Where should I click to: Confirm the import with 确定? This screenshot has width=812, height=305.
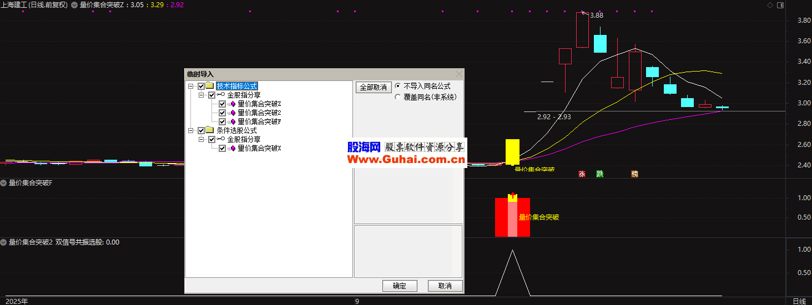(x=400, y=286)
